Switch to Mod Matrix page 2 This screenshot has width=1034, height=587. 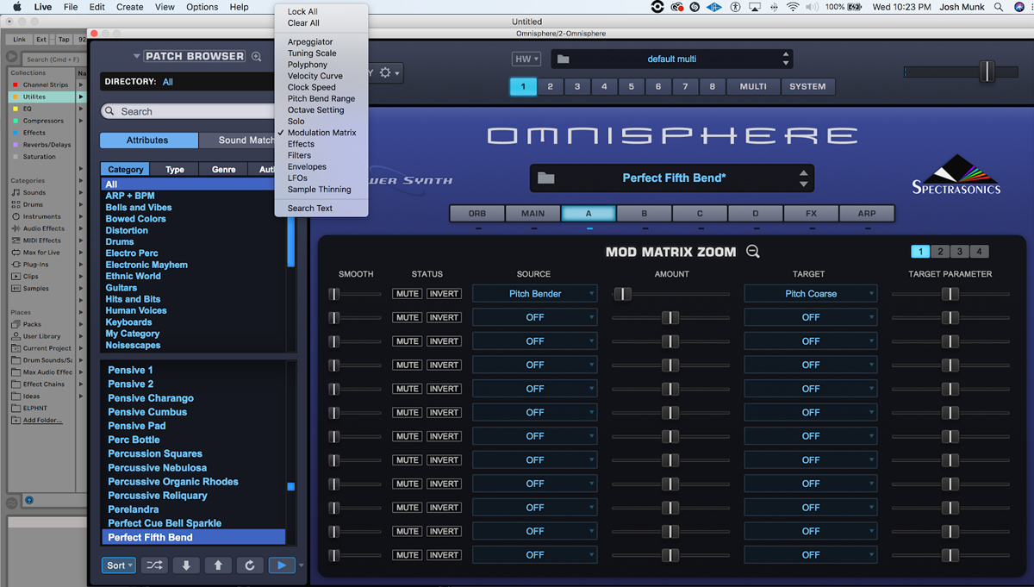(940, 252)
